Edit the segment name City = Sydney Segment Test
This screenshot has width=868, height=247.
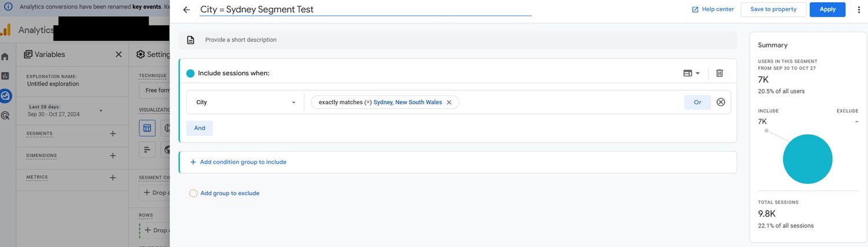[x=365, y=9]
